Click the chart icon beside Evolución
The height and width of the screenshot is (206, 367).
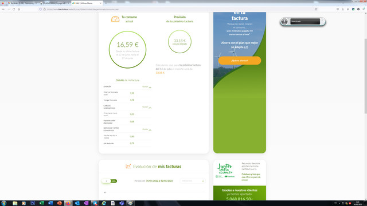(128, 167)
